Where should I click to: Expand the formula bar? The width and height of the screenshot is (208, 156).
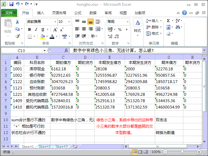click(x=204, y=50)
